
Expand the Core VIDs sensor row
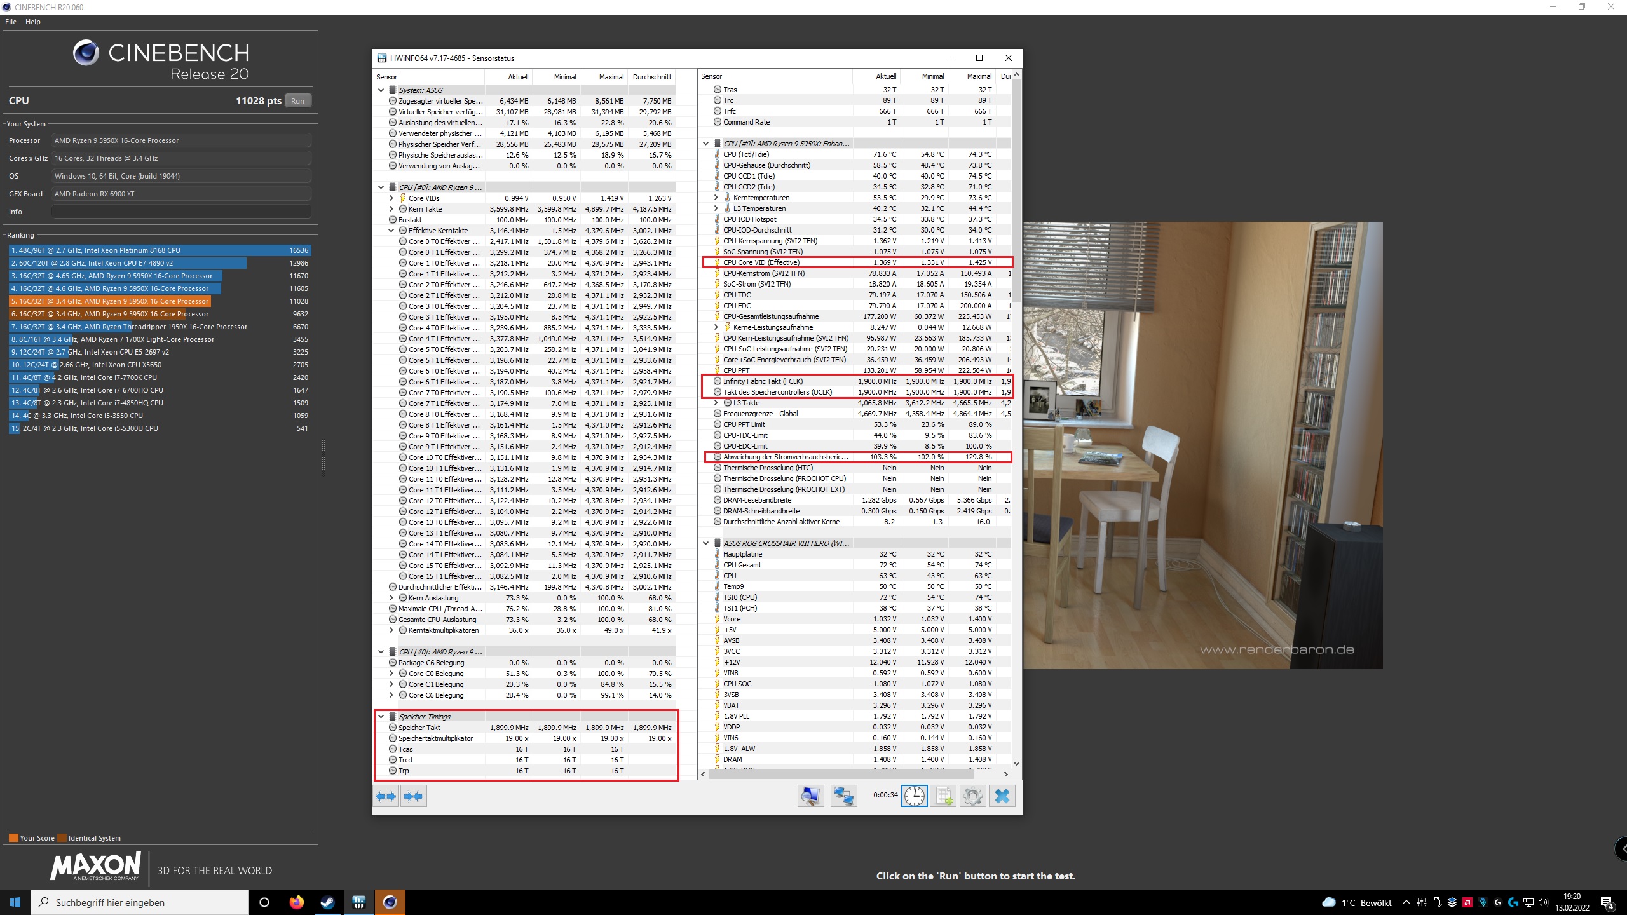click(391, 198)
